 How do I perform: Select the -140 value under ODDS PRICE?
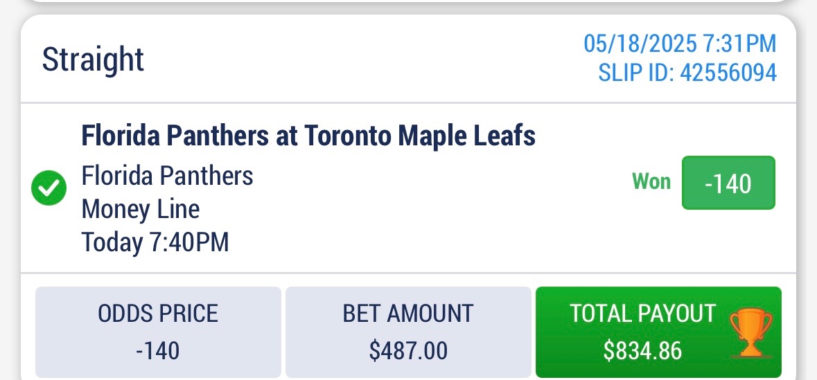(x=158, y=351)
